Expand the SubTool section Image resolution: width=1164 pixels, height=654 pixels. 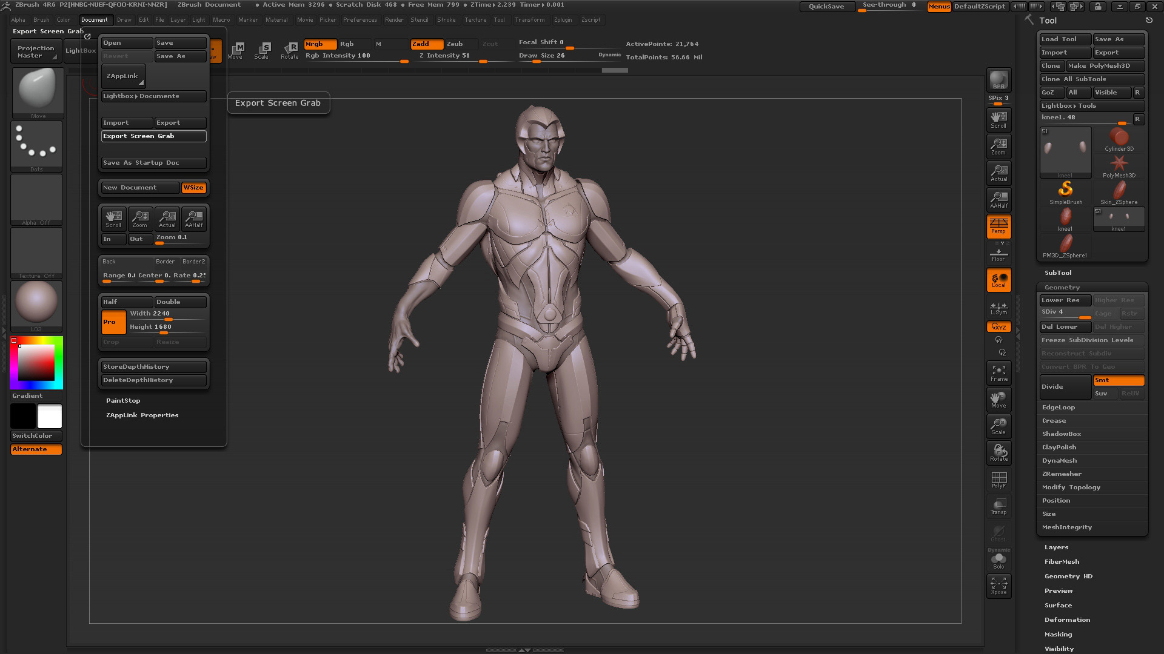click(1058, 273)
